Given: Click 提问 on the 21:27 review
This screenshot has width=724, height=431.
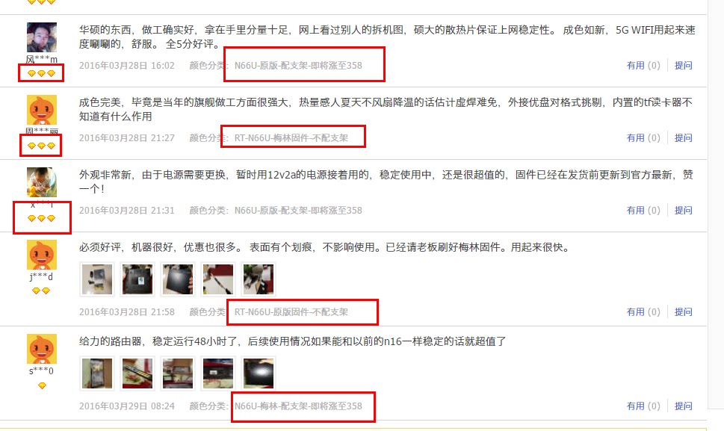Looking at the screenshot, I should [683, 137].
